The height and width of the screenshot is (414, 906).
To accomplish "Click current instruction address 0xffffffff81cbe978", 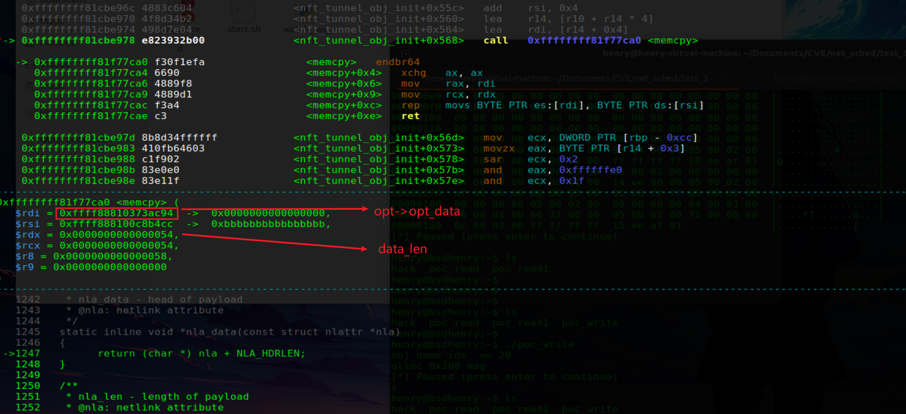I will tap(78, 40).
